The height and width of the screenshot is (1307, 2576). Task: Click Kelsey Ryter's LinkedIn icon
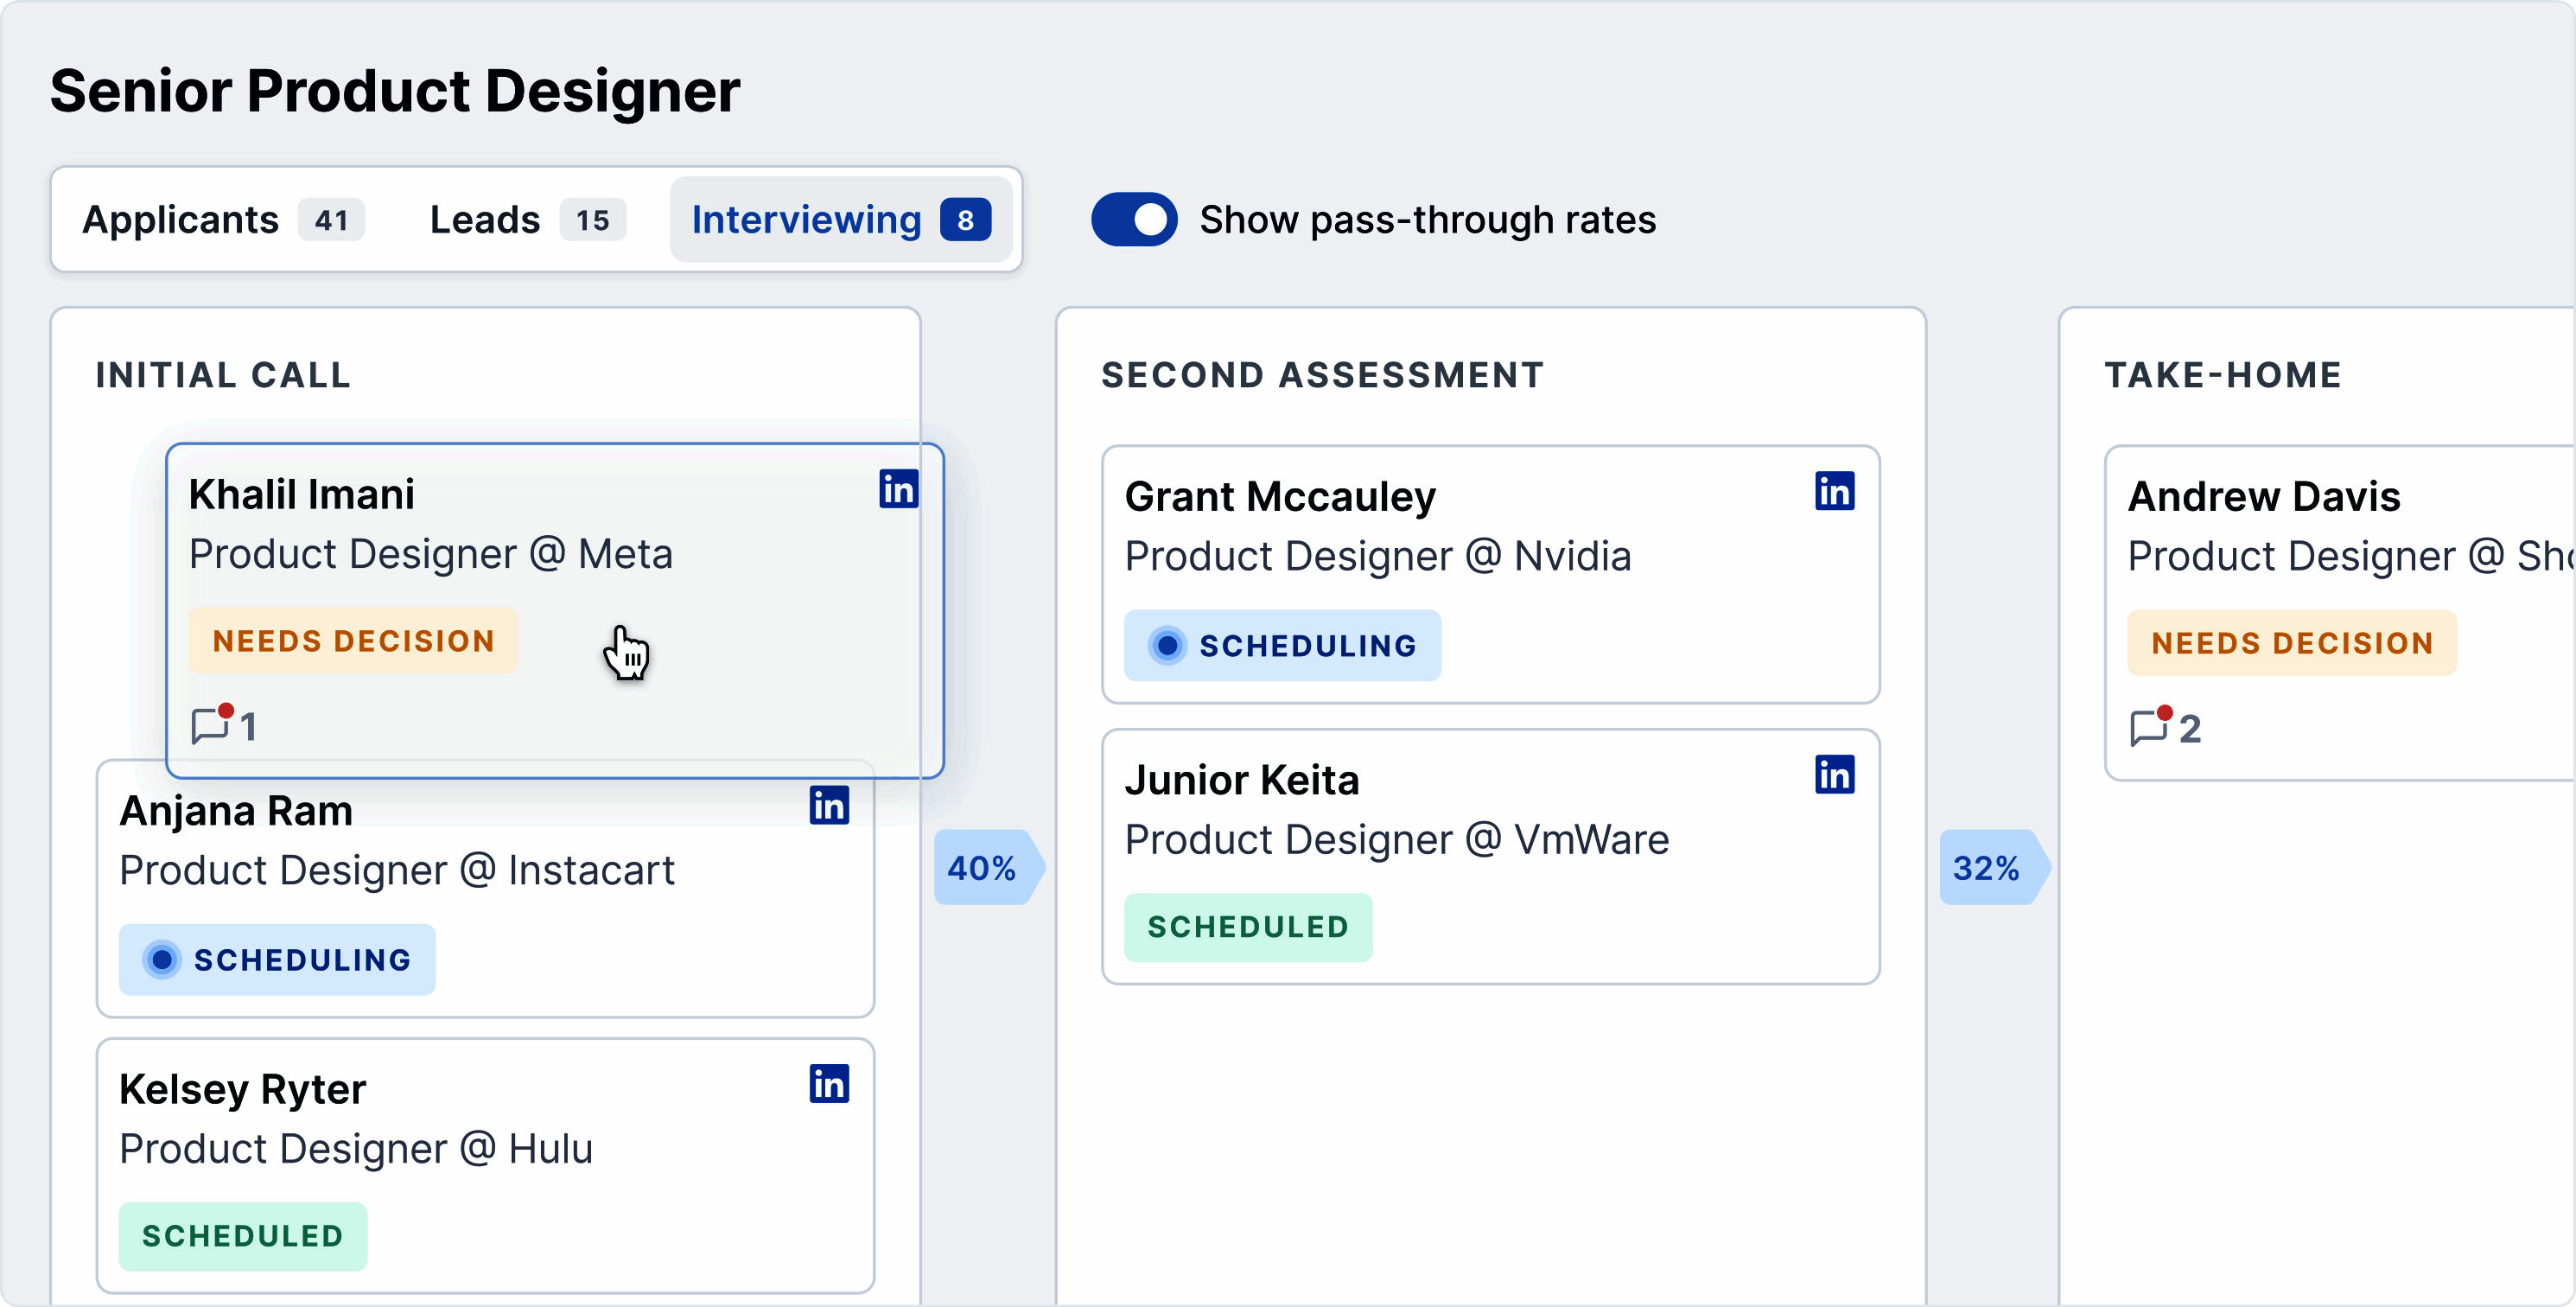pyautogui.click(x=828, y=1084)
